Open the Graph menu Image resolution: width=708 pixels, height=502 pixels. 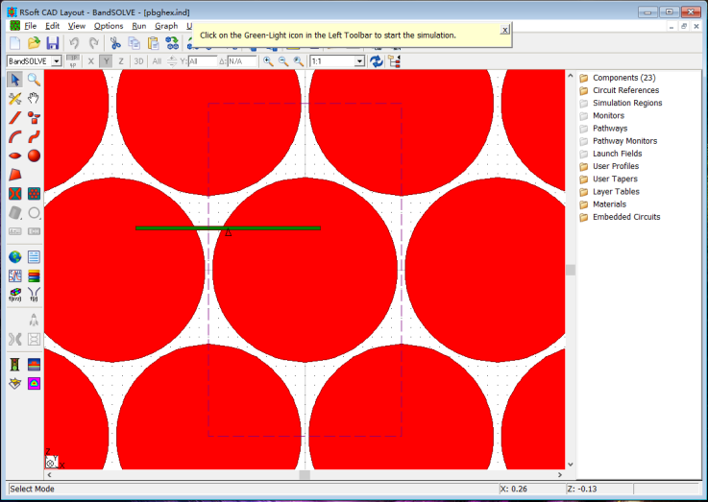point(166,26)
